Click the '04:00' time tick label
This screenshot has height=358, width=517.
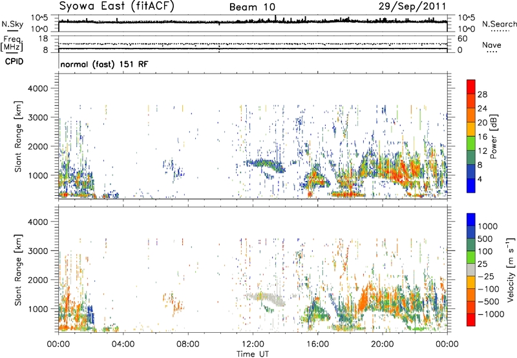tap(123, 344)
